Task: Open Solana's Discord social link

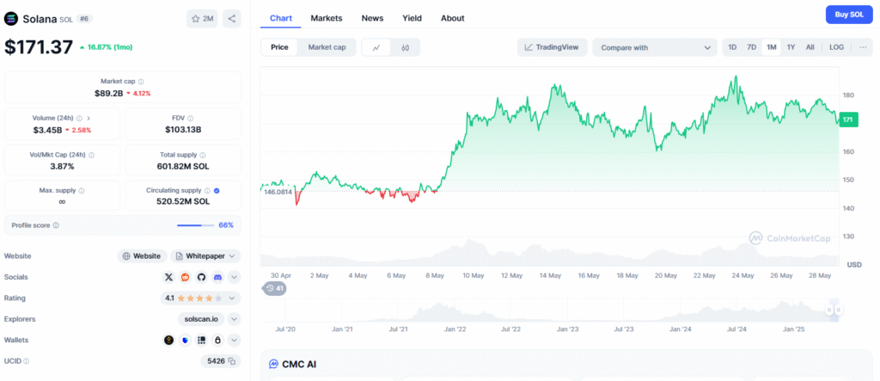Action: coord(217,277)
